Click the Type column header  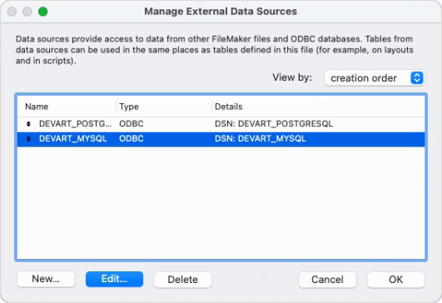[x=129, y=107]
